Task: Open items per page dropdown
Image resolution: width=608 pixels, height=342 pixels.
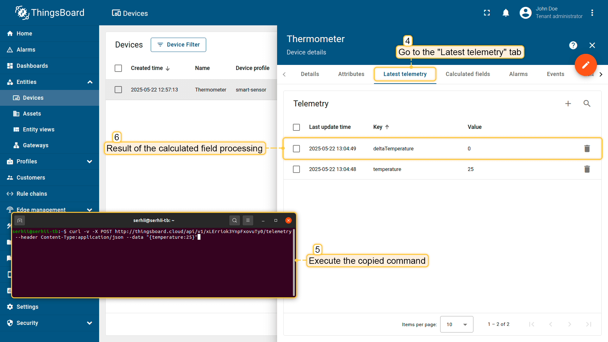Action: (456, 324)
